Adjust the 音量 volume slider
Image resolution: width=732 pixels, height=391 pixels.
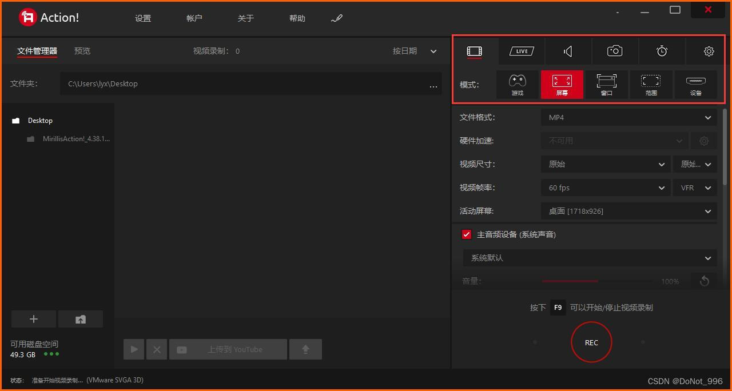(597, 281)
